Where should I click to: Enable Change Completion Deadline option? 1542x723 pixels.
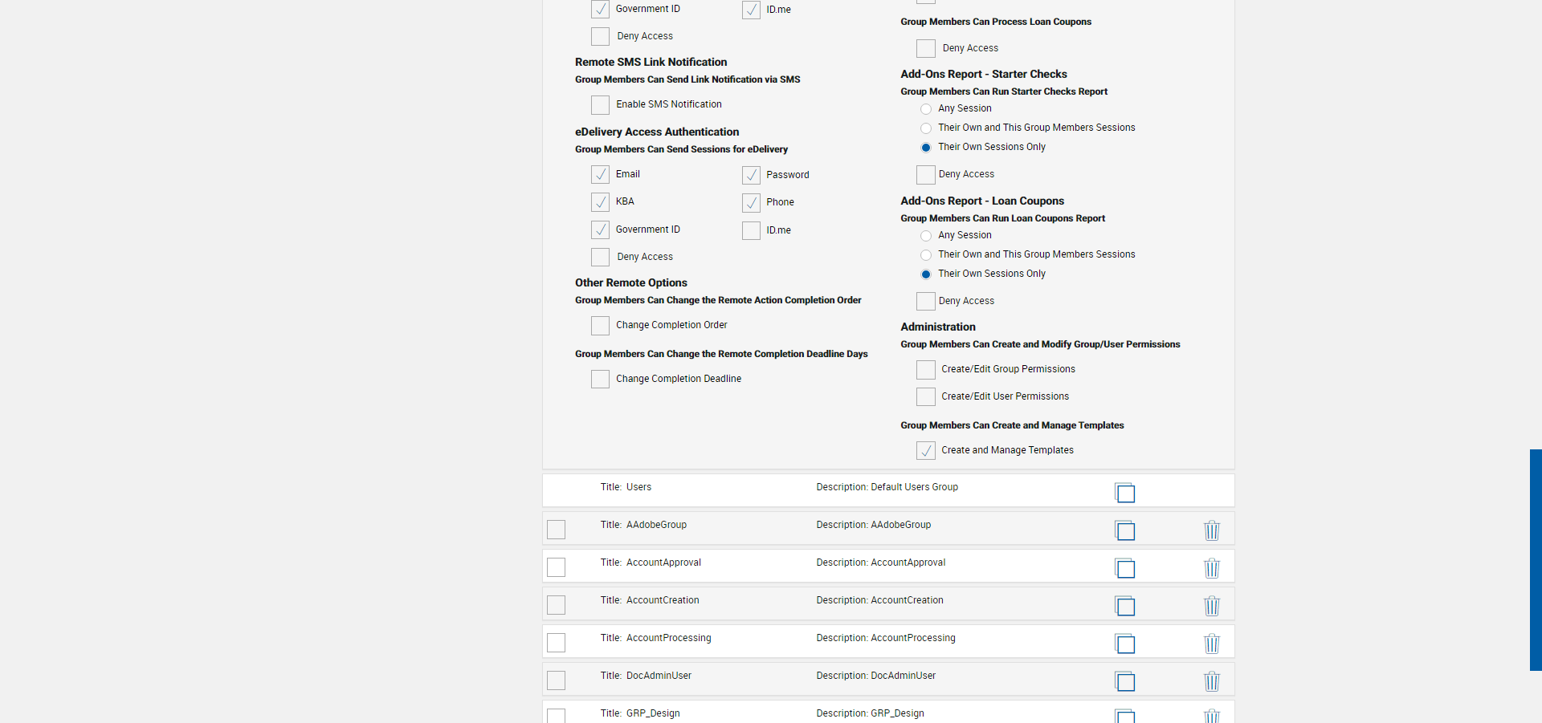click(x=600, y=379)
